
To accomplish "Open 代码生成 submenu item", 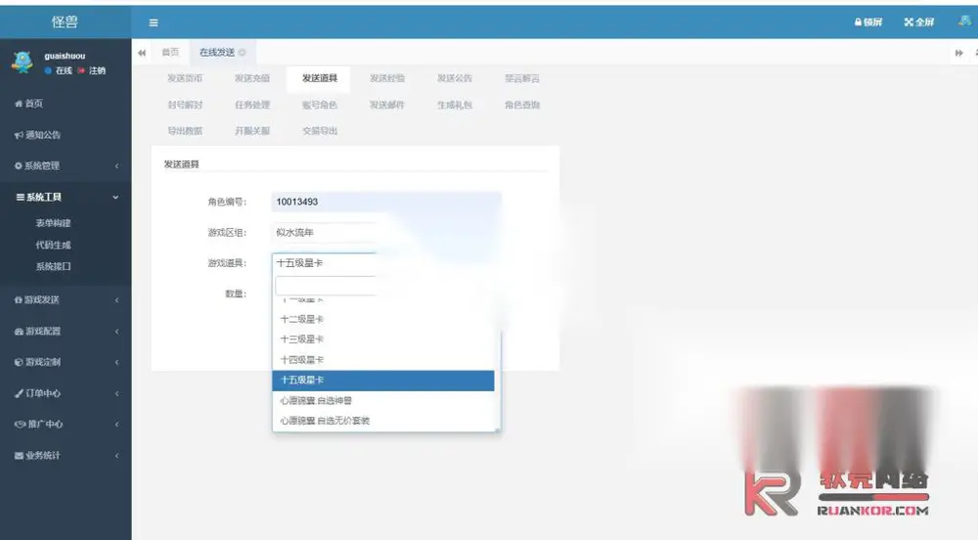I will pyautogui.click(x=53, y=245).
